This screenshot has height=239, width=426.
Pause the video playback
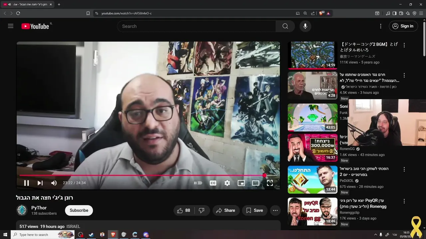pyautogui.click(x=26, y=183)
